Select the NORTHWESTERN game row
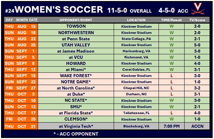This screenshot has height=139, width=214. 75,32
